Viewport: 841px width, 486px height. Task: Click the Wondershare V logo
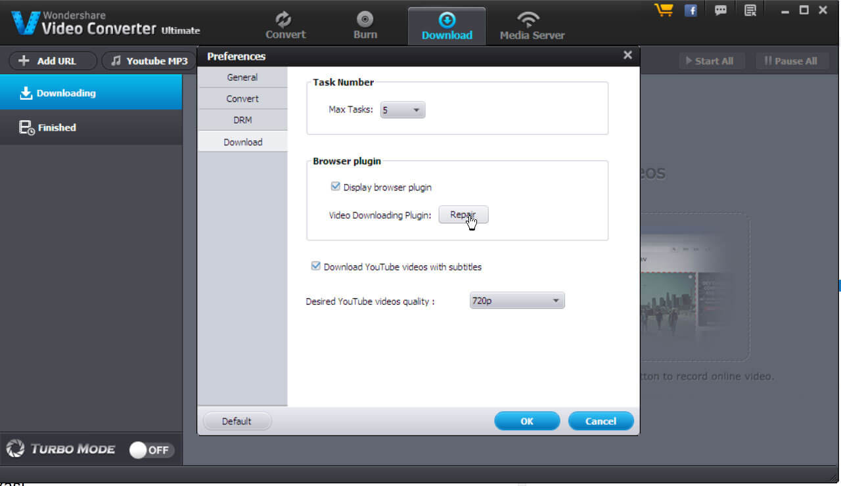tap(24, 22)
